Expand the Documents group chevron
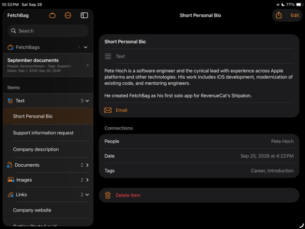Viewport: 305px width, 229px height. (87, 165)
